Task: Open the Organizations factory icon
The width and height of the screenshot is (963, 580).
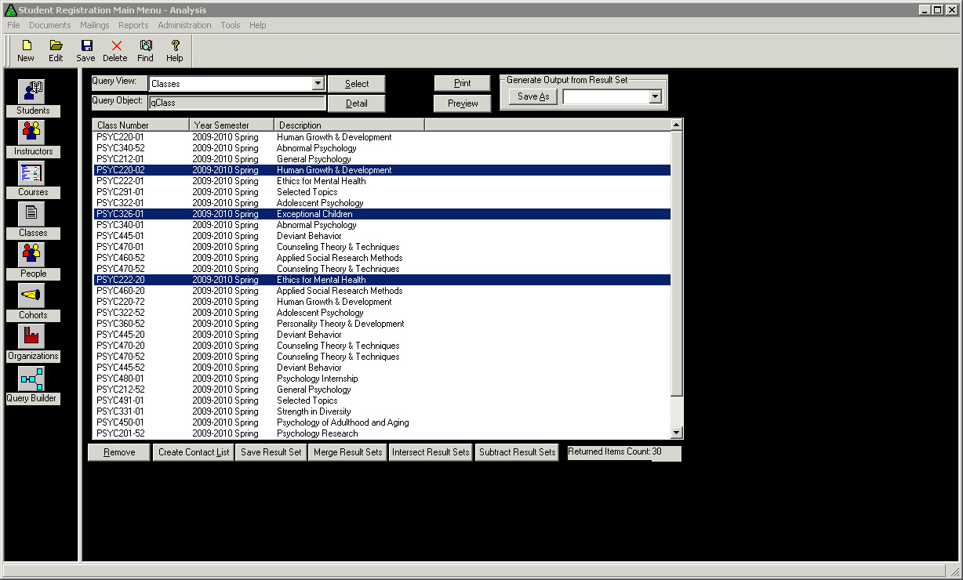Action: point(32,337)
